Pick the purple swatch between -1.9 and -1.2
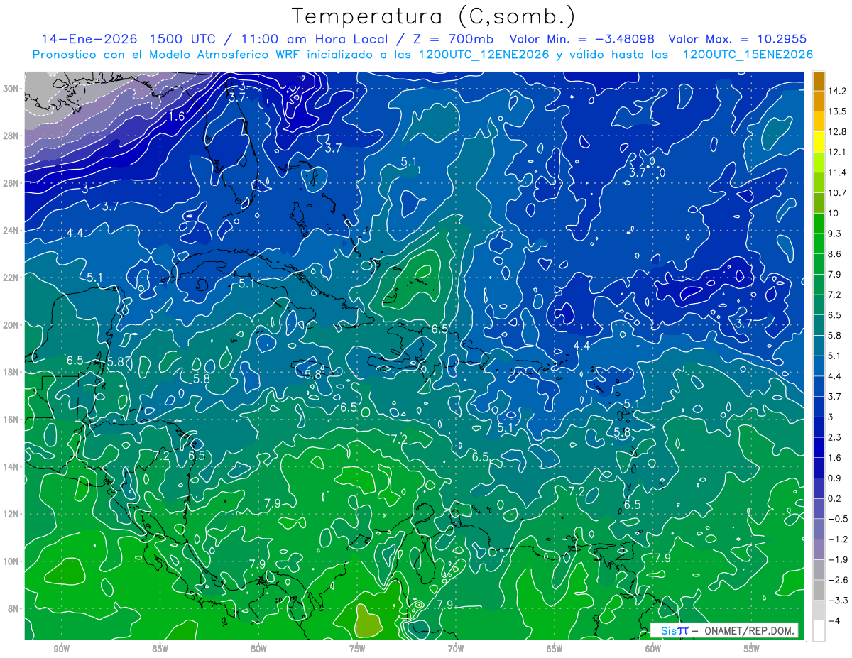This screenshot has height=658, width=852. coord(819,549)
